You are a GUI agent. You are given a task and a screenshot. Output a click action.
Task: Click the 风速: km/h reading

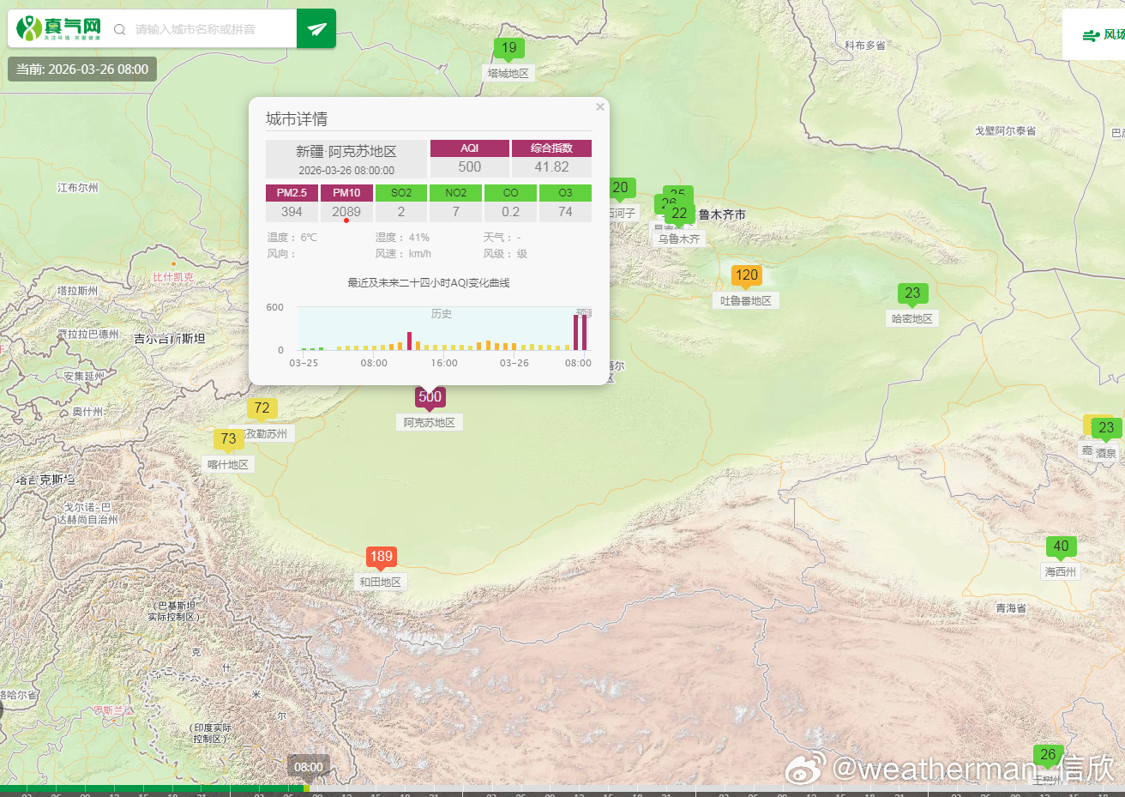point(403,254)
